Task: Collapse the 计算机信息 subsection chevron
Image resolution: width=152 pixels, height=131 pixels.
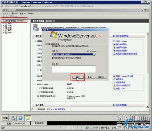Action: (x=35, y=41)
